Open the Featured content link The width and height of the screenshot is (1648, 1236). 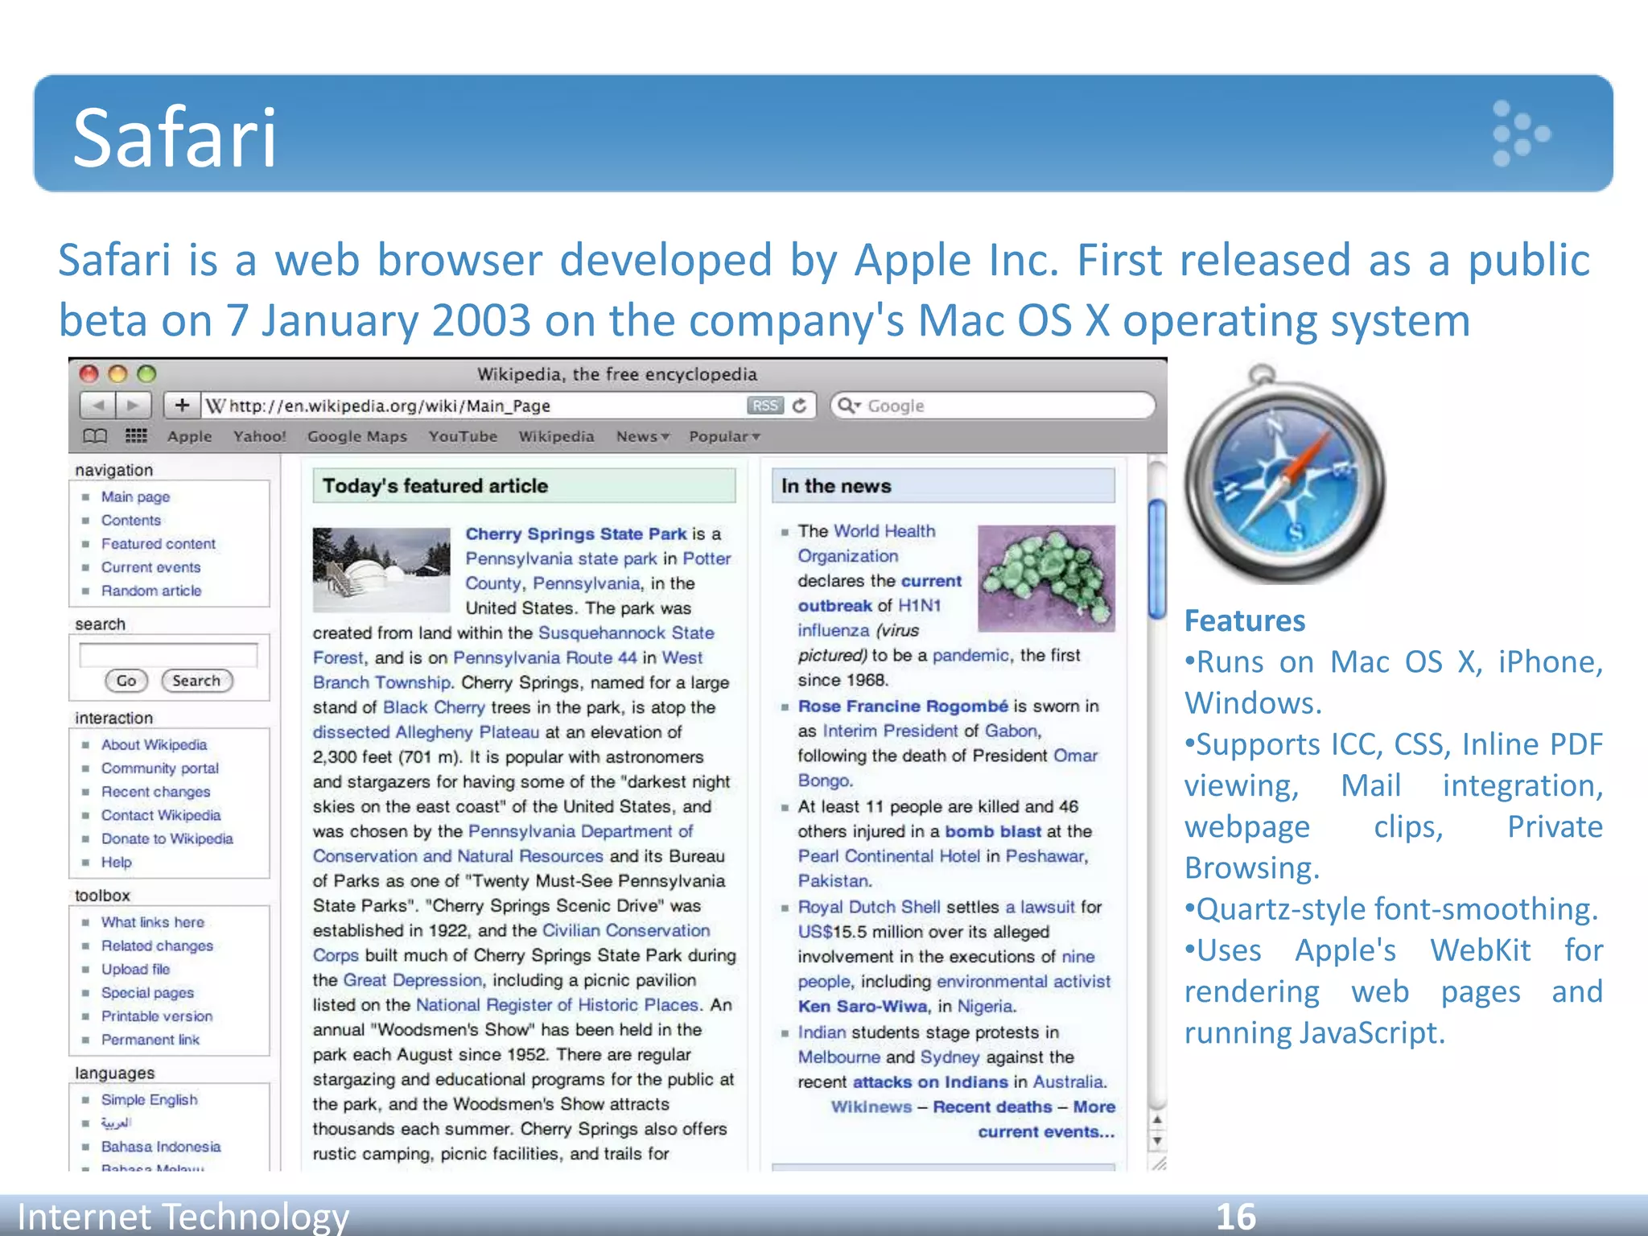(x=158, y=543)
